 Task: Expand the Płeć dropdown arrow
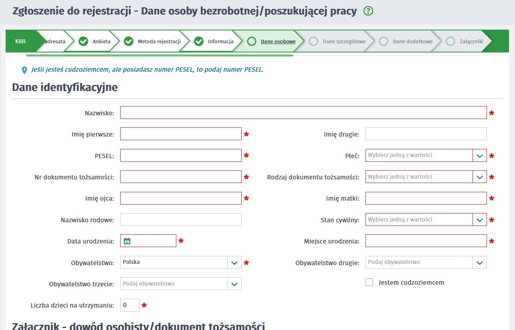click(480, 155)
